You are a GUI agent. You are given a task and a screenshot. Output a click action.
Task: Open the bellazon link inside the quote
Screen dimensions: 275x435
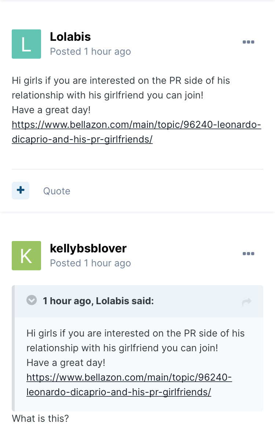click(x=129, y=378)
